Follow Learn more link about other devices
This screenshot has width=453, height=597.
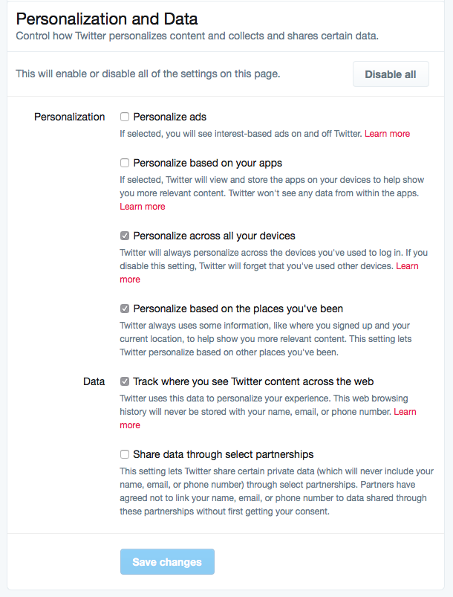pyautogui.click(x=407, y=266)
